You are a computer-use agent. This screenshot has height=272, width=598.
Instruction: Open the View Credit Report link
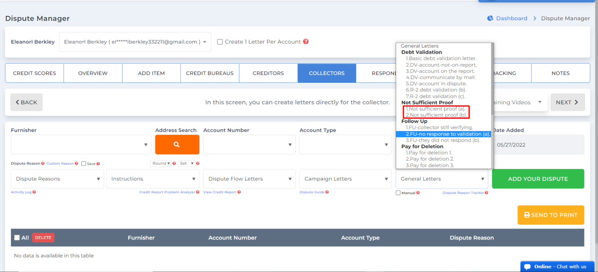click(220, 192)
